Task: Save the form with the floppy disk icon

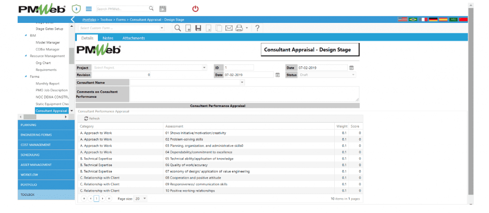Action: tap(198, 28)
